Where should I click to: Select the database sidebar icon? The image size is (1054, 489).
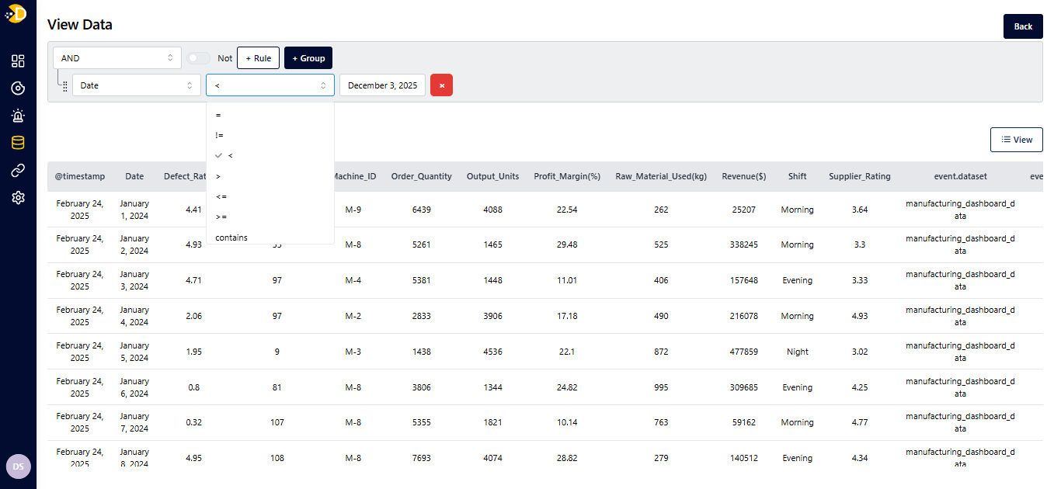tap(18, 143)
